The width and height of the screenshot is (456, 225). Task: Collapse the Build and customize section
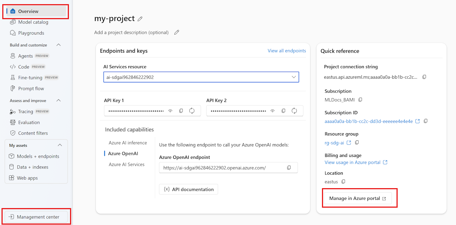(x=58, y=45)
